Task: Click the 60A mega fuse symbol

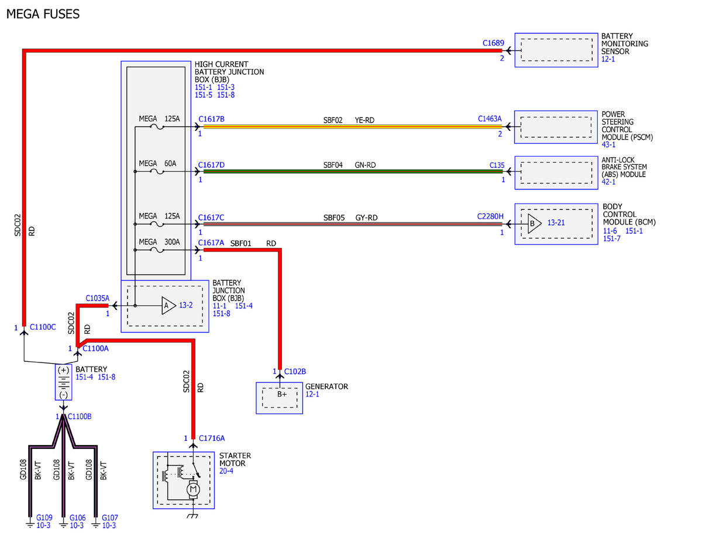Action: (157, 171)
